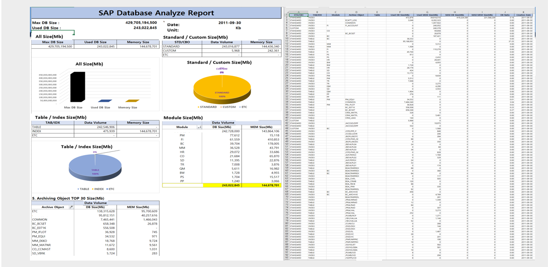
Task: Select the Unit value Kb
Action: (x=238, y=28)
